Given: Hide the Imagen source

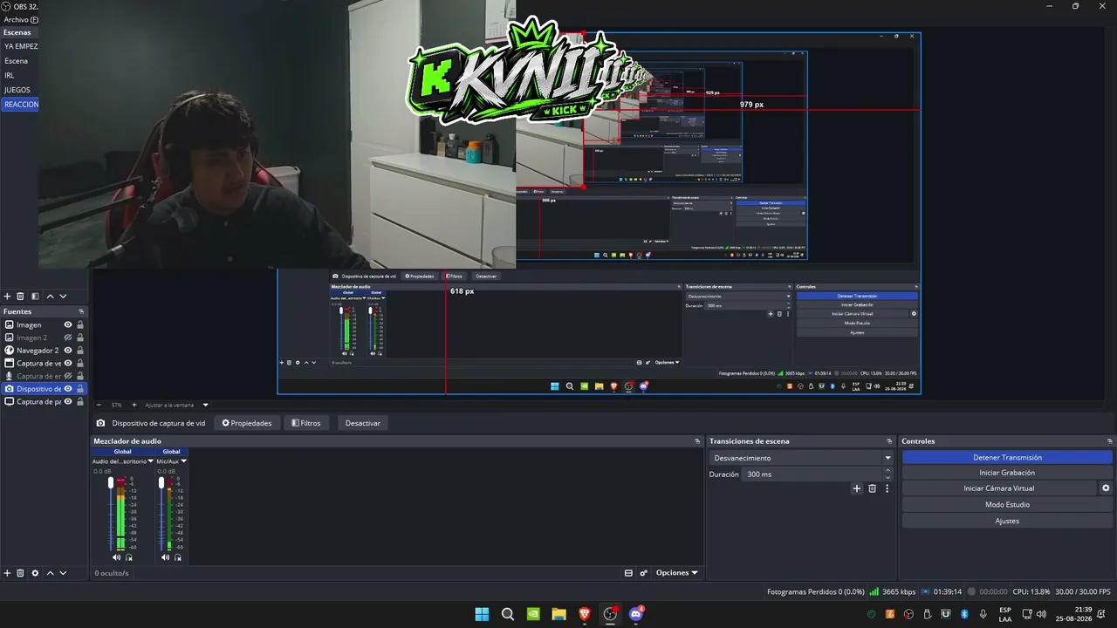Looking at the screenshot, I should [68, 324].
